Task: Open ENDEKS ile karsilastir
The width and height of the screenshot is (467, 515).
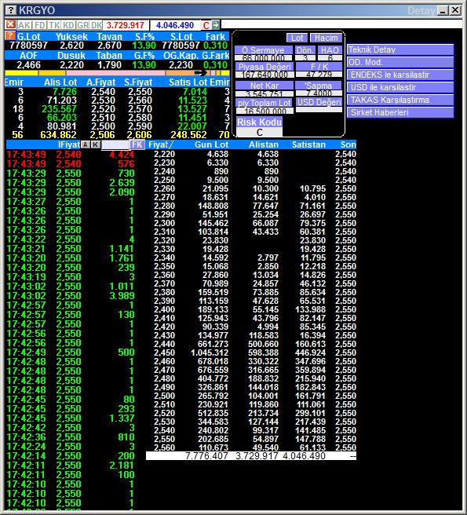Action: [400, 75]
